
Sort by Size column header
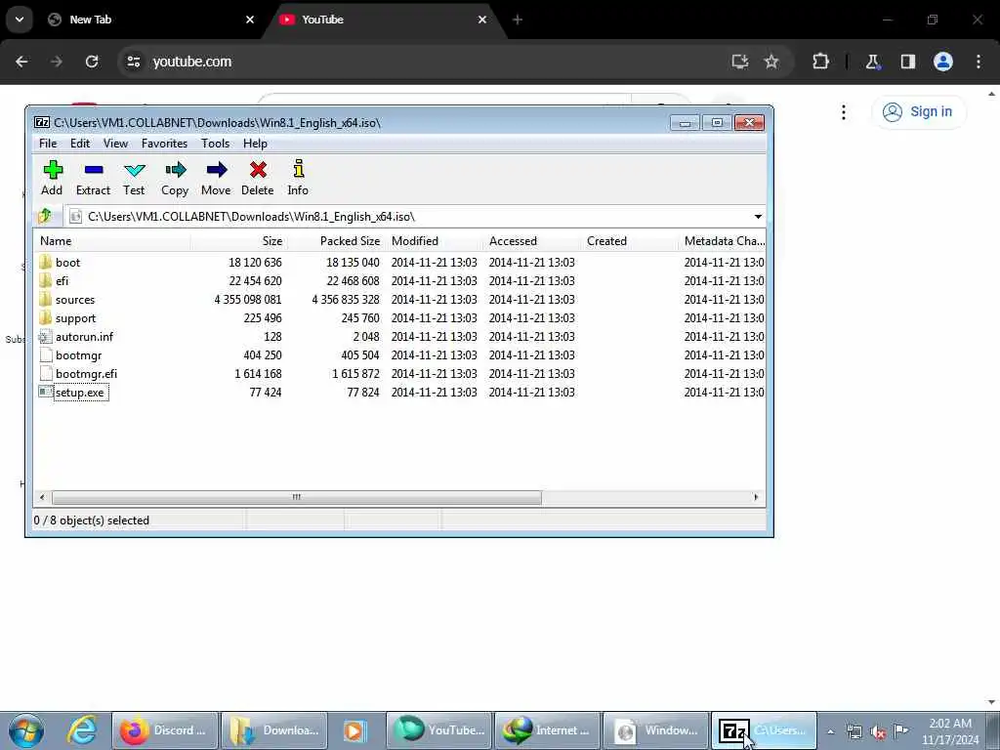[238, 241]
